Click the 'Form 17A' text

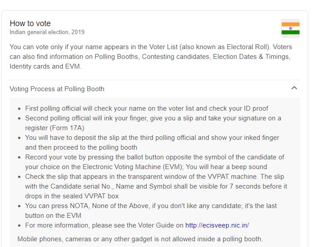(x=67, y=128)
